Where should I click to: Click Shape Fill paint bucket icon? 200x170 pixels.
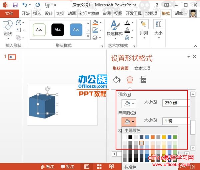(x=95, y=22)
